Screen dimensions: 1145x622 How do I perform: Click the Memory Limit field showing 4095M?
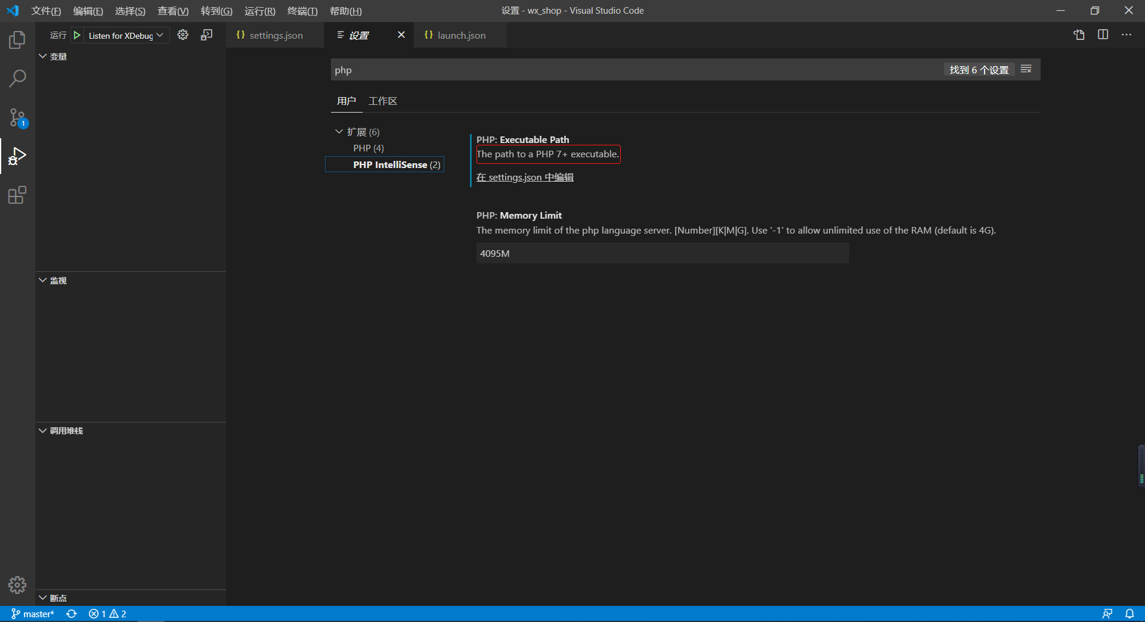tap(663, 253)
